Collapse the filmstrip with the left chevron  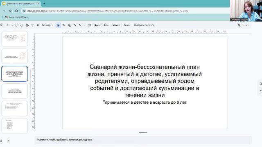(9, 141)
